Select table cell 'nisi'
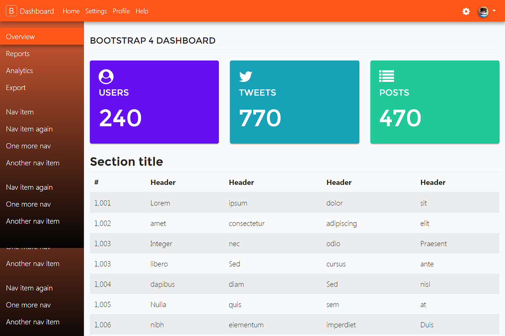 [425, 284]
